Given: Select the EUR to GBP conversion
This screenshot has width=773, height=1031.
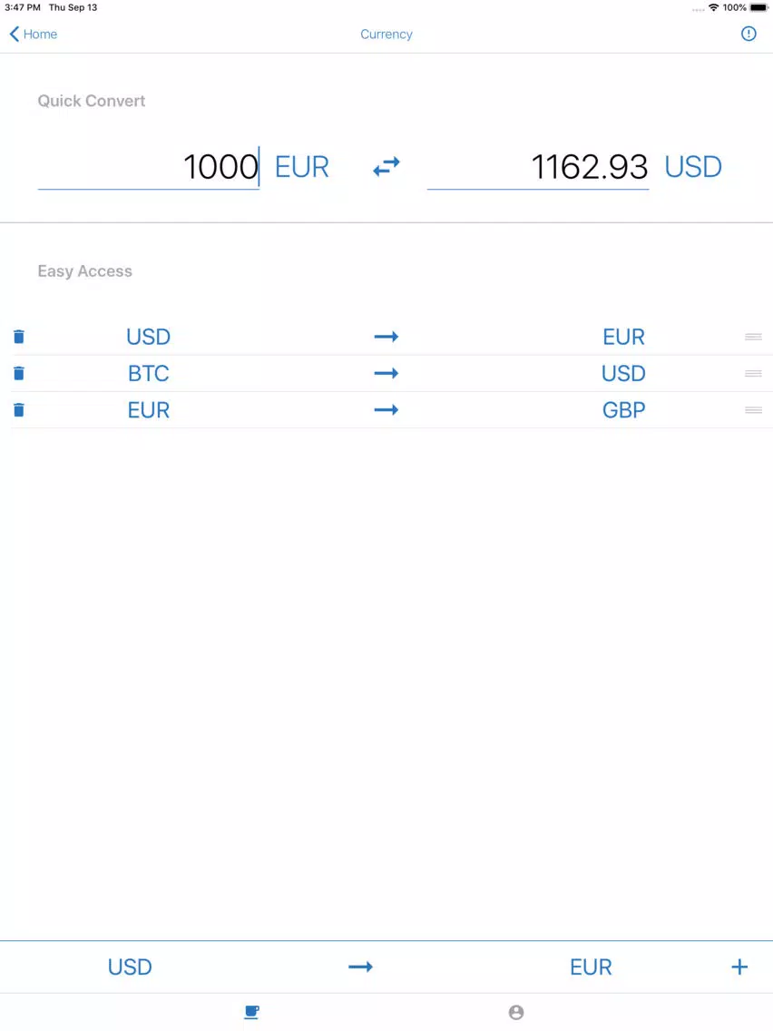Looking at the screenshot, I should pos(386,410).
